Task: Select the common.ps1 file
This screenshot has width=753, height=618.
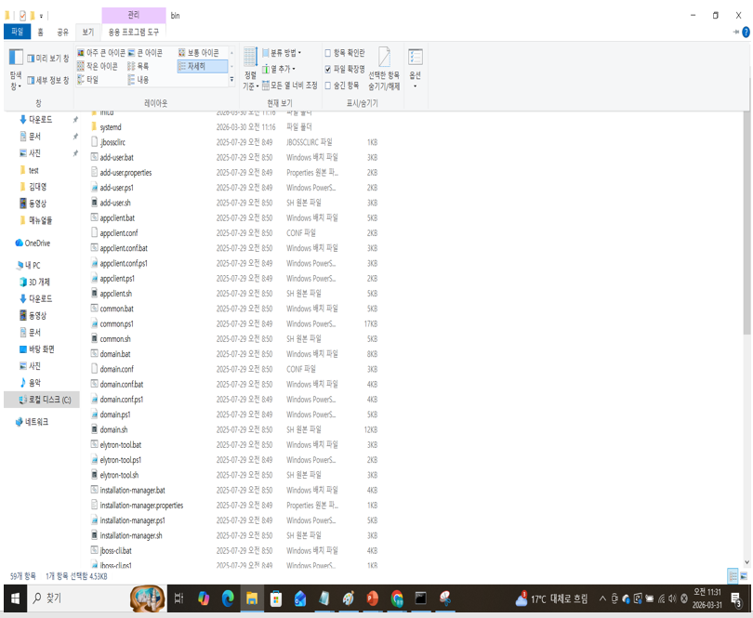Action: [117, 323]
